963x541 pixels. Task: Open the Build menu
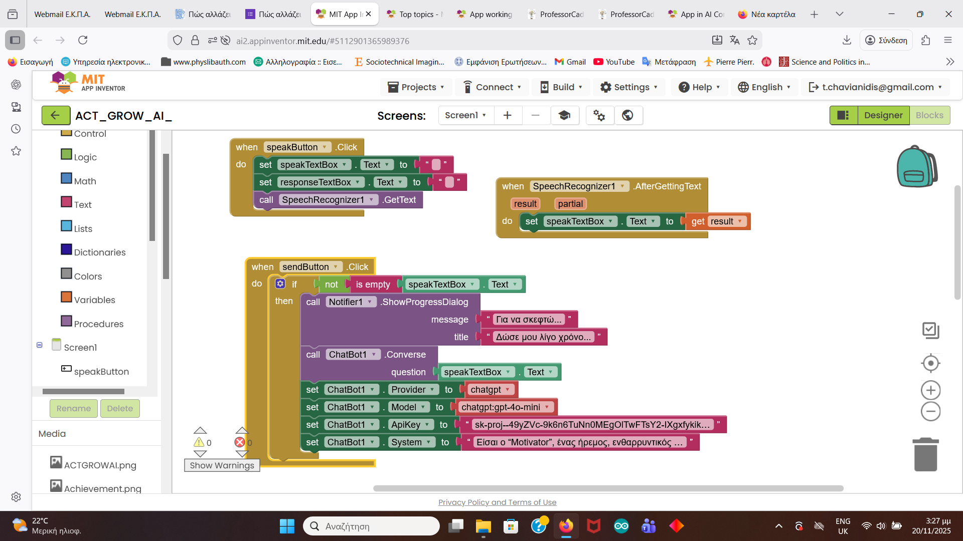tap(561, 87)
